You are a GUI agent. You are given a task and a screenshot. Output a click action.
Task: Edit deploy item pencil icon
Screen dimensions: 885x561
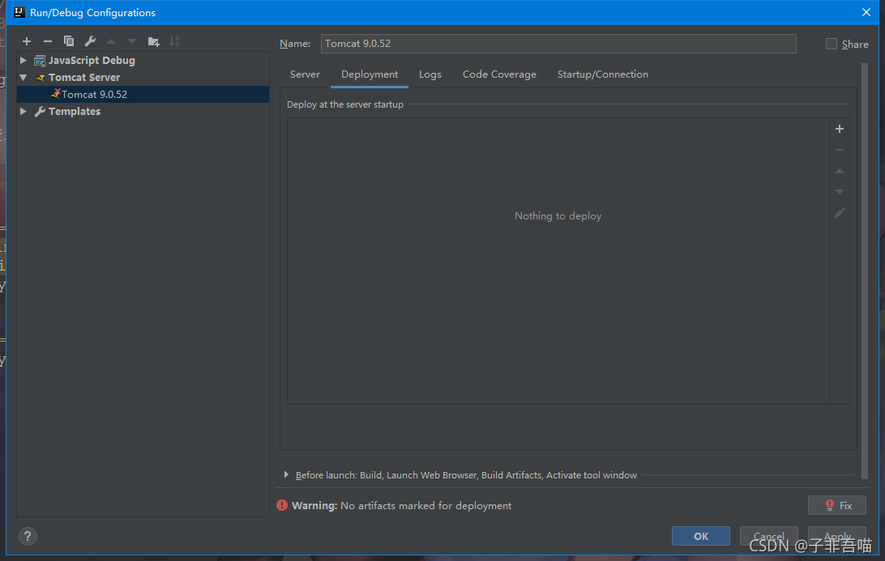tap(840, 213)
